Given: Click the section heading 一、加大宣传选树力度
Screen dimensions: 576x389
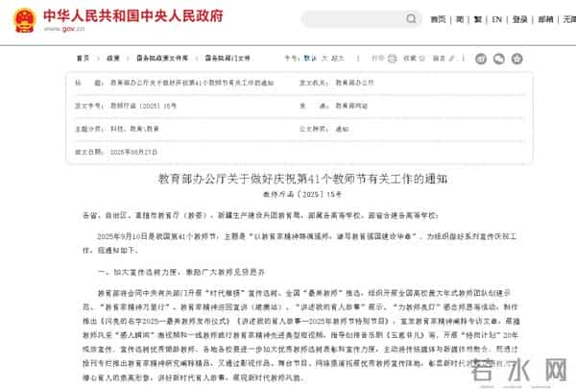Looking at the screenshot, I should coord(181,272).
